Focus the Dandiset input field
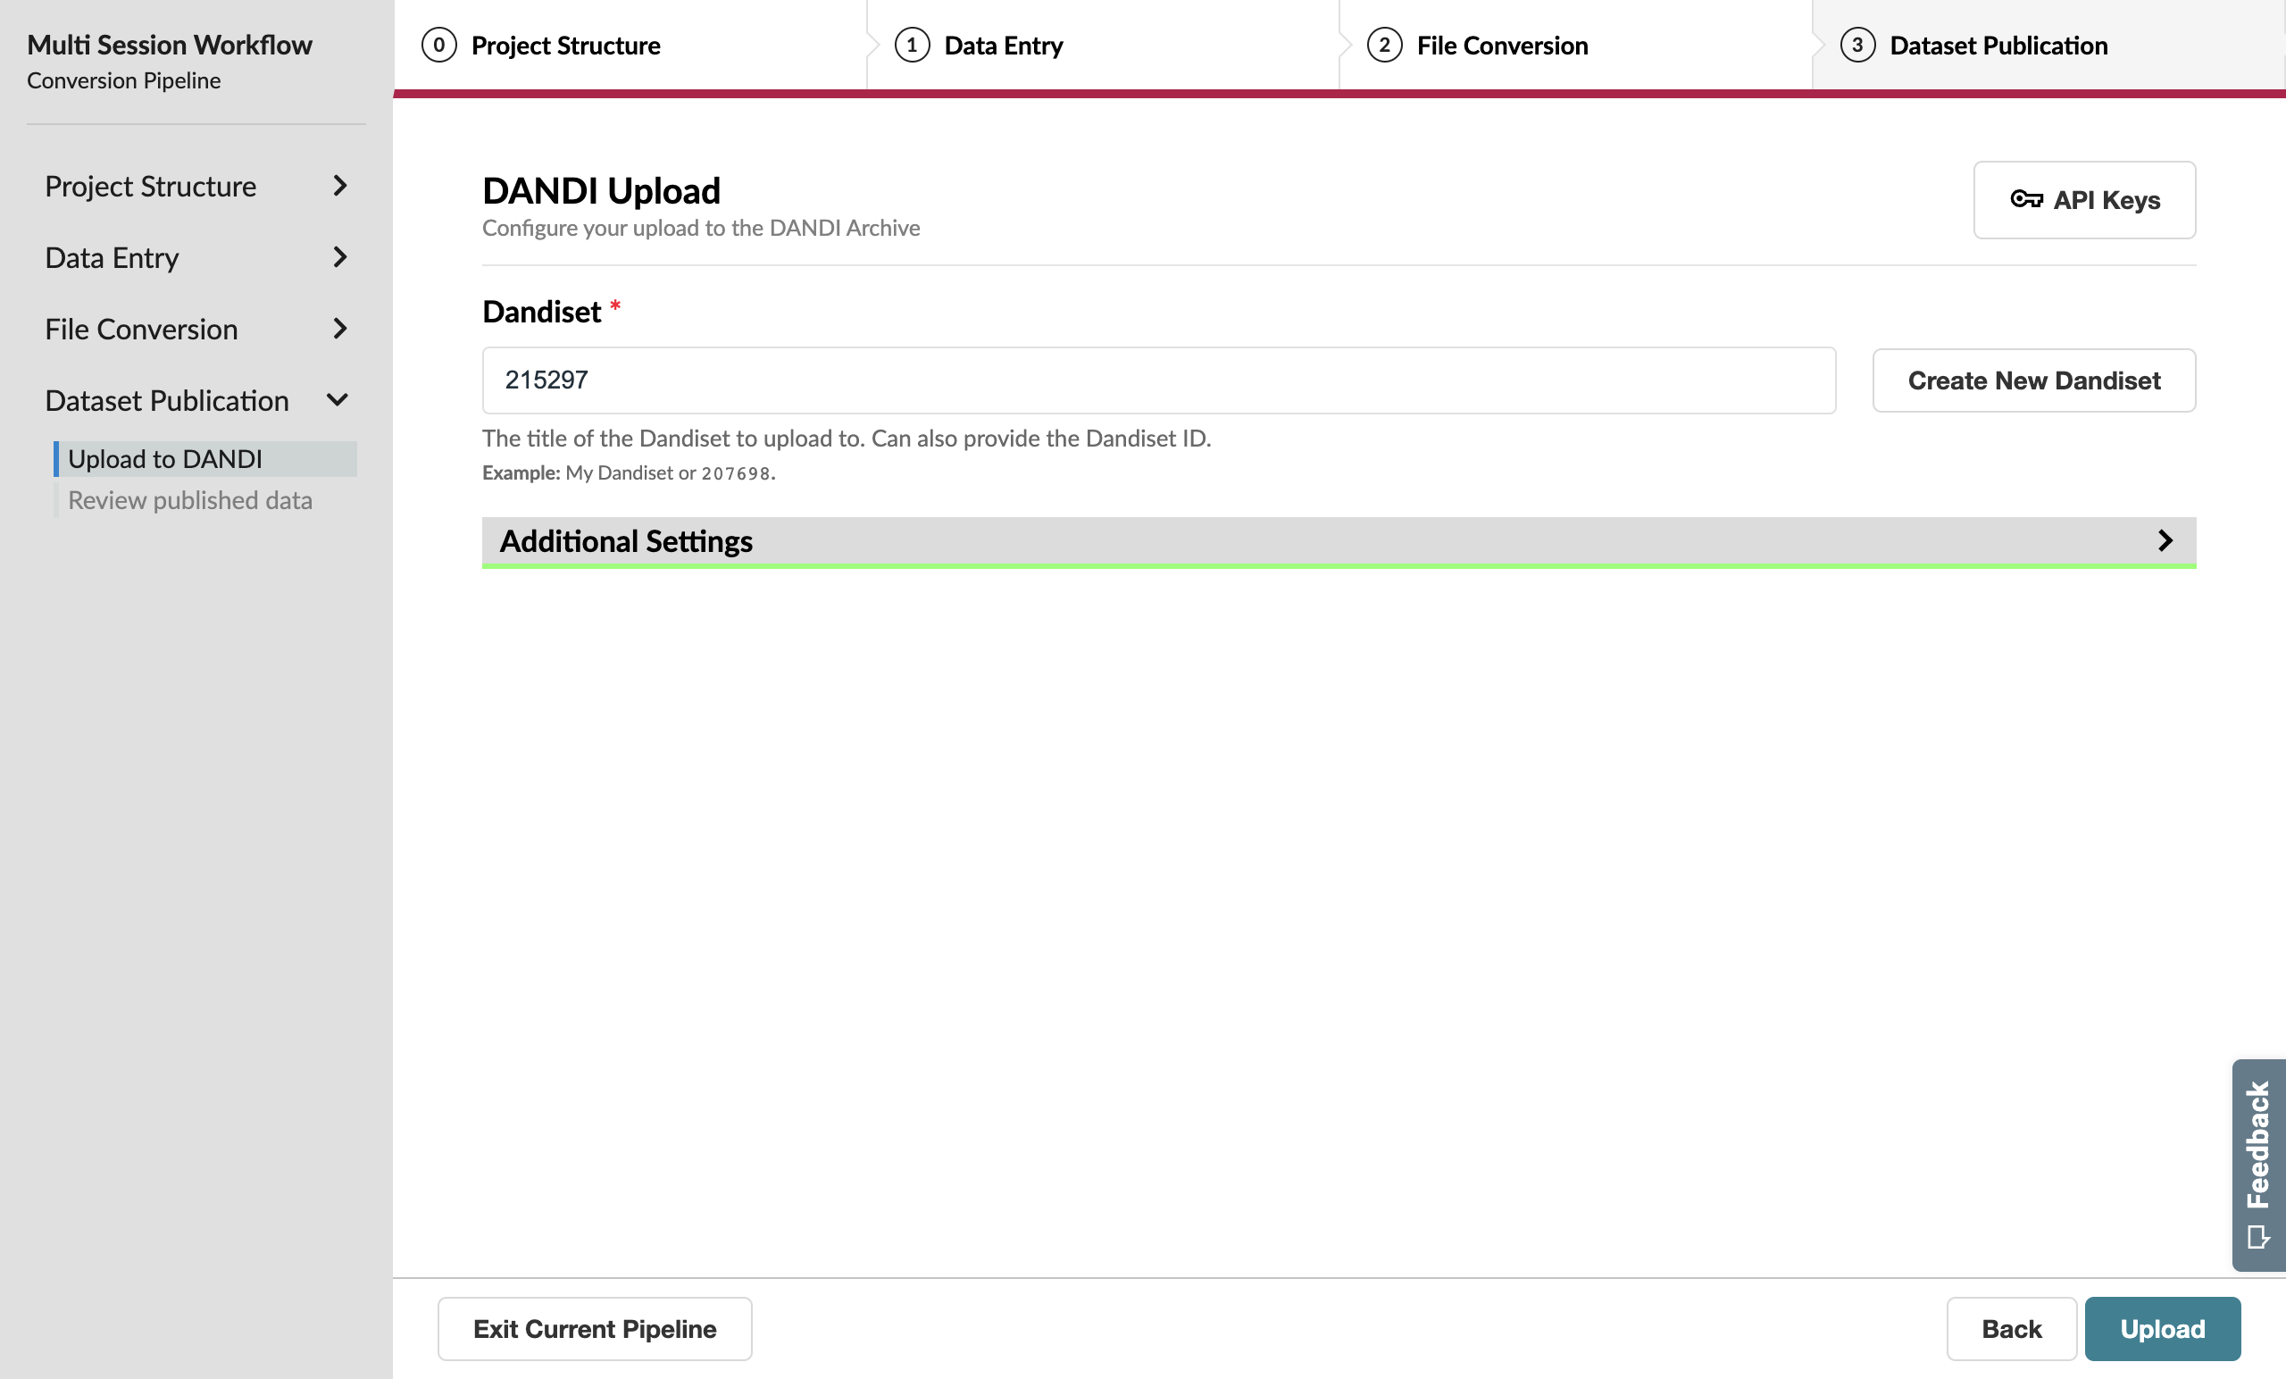Screen dimensions: 2286x1379 pos(1158,380)
